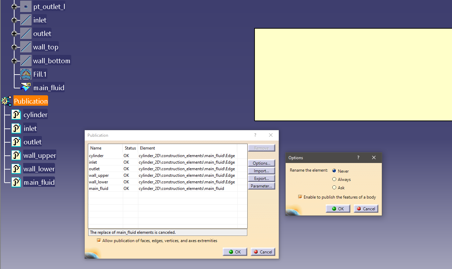Click the line icon beside inlet above outlet
452x269 pixels.
pyautogui.click(x=26, y=20)
